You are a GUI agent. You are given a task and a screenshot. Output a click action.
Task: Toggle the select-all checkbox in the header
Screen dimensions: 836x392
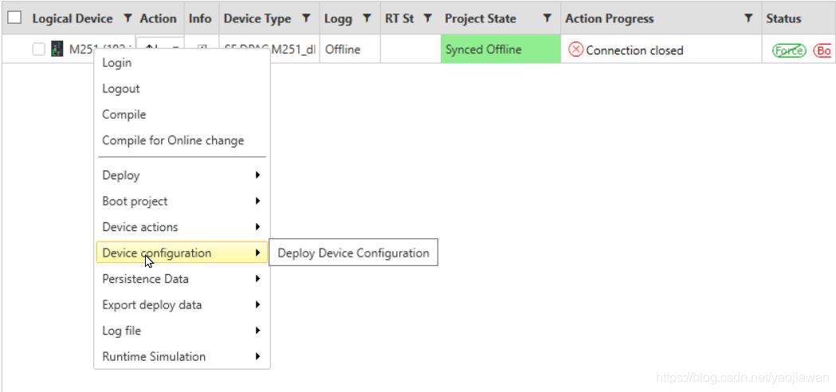click(15, 18)
